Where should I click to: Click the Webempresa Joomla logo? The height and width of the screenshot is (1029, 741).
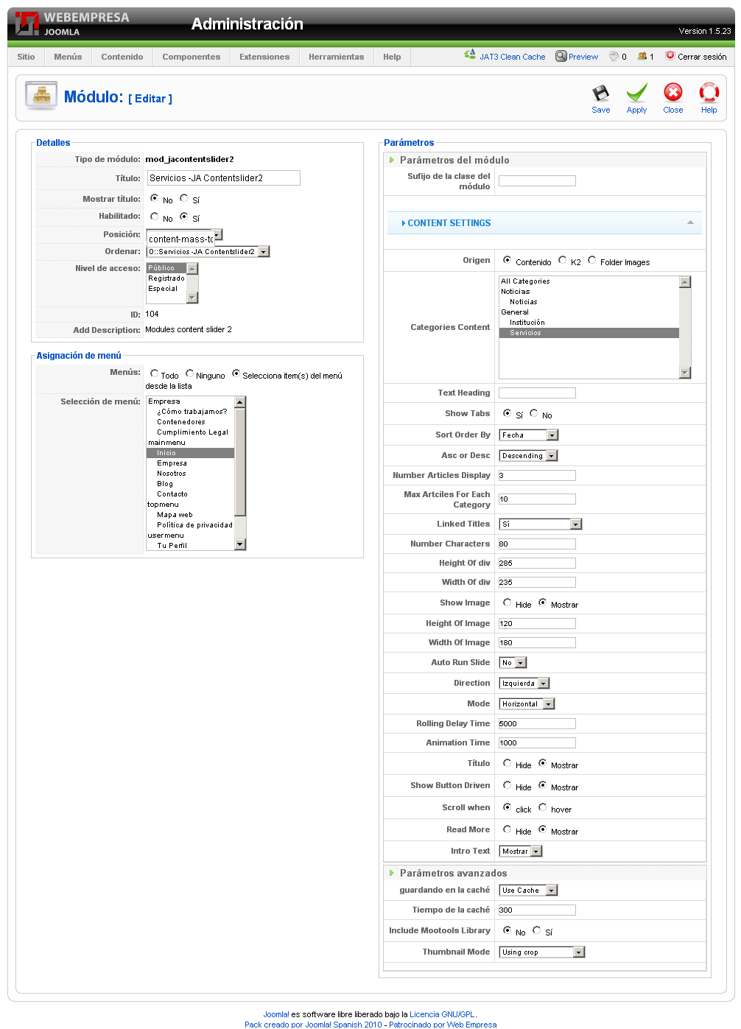[x=72, y=24]
